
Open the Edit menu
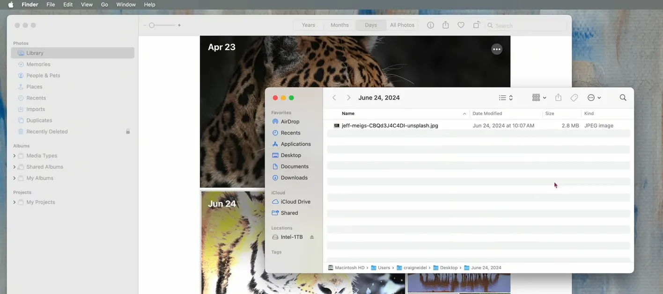68,5
